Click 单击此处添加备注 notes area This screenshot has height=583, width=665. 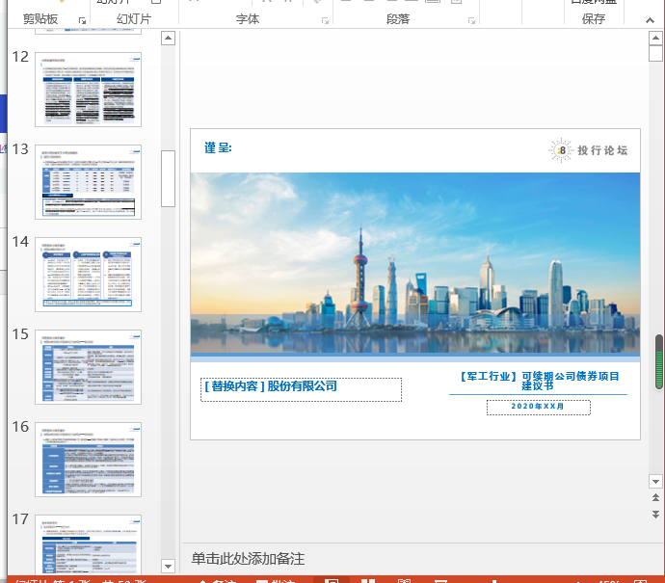[248, 558]
